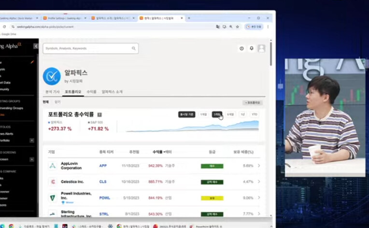Screen dimensions: 369x228
Task: Bookmark this page with star icon
Action: tap(238, 27)
